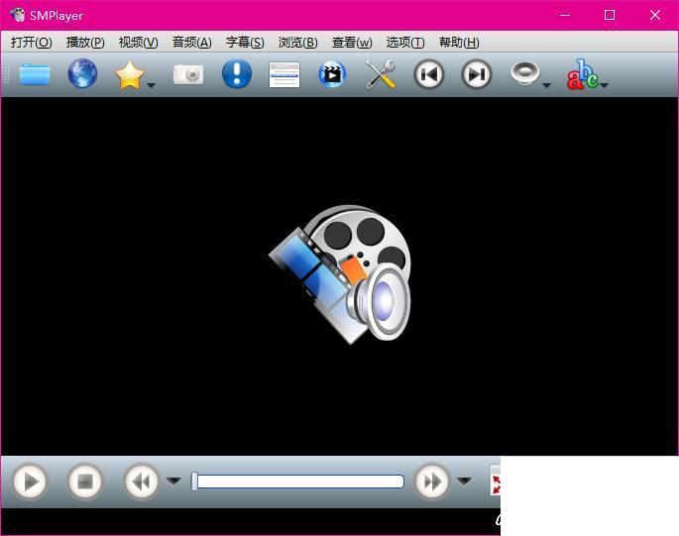Click the clapperboard video icon in the toolbar
Viewport: 679px width, 536px height.
click(332, 74)
